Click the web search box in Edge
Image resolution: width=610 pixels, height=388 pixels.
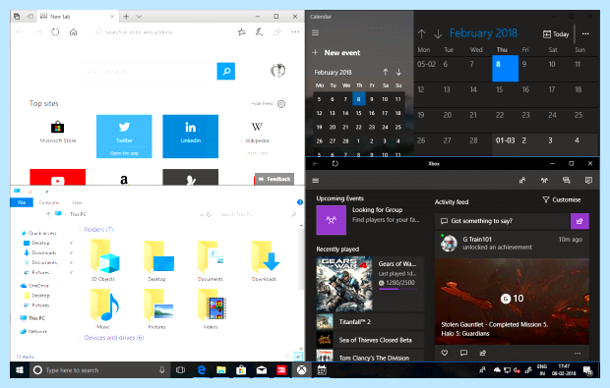(x=149, y=72)
